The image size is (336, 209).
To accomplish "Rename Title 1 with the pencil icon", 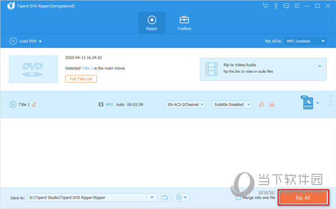I will click(x=34, y=104).
